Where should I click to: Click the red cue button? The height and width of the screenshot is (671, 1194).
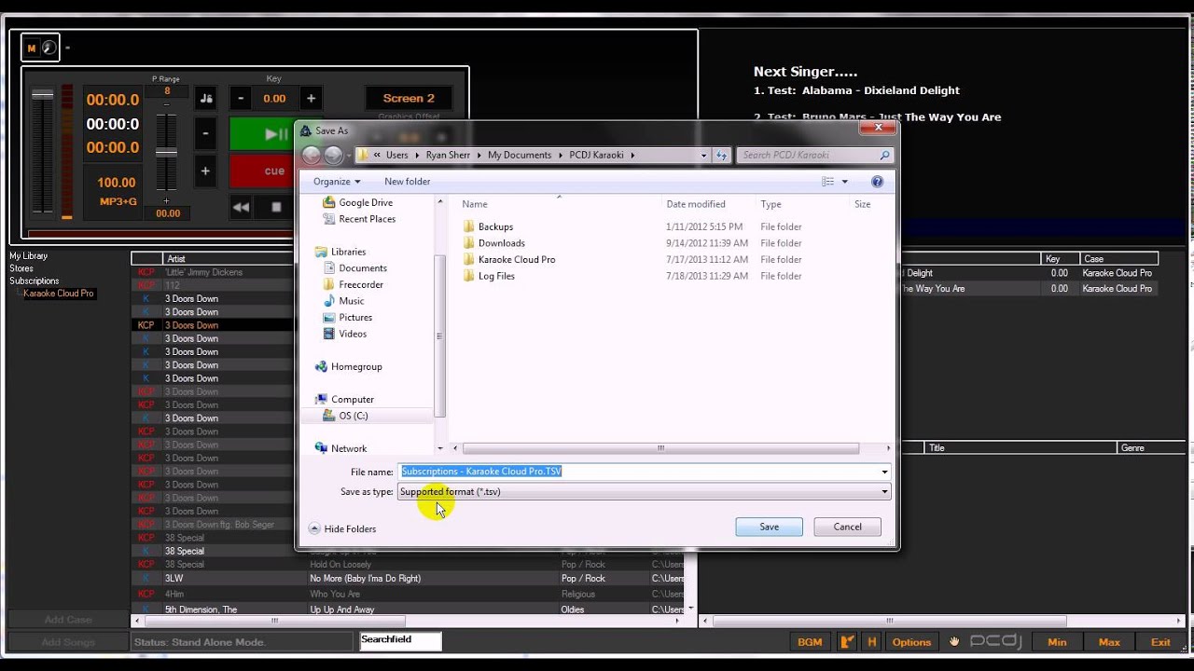click(262, 171)
